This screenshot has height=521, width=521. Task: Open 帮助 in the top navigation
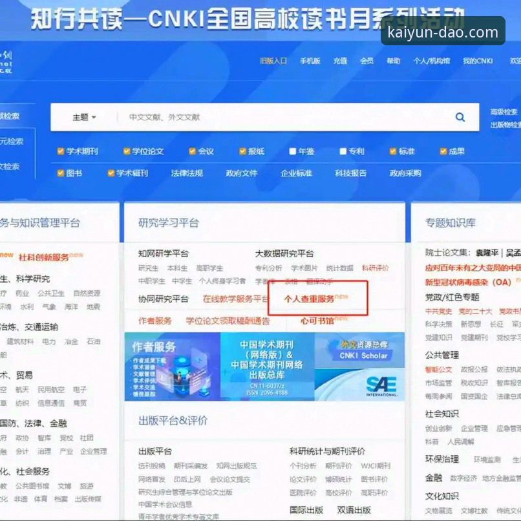coord(393,61)
